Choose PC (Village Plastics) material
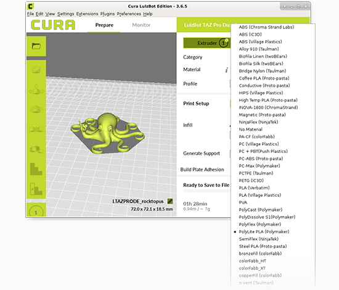339x290 pixels. (x=273, y=144)
